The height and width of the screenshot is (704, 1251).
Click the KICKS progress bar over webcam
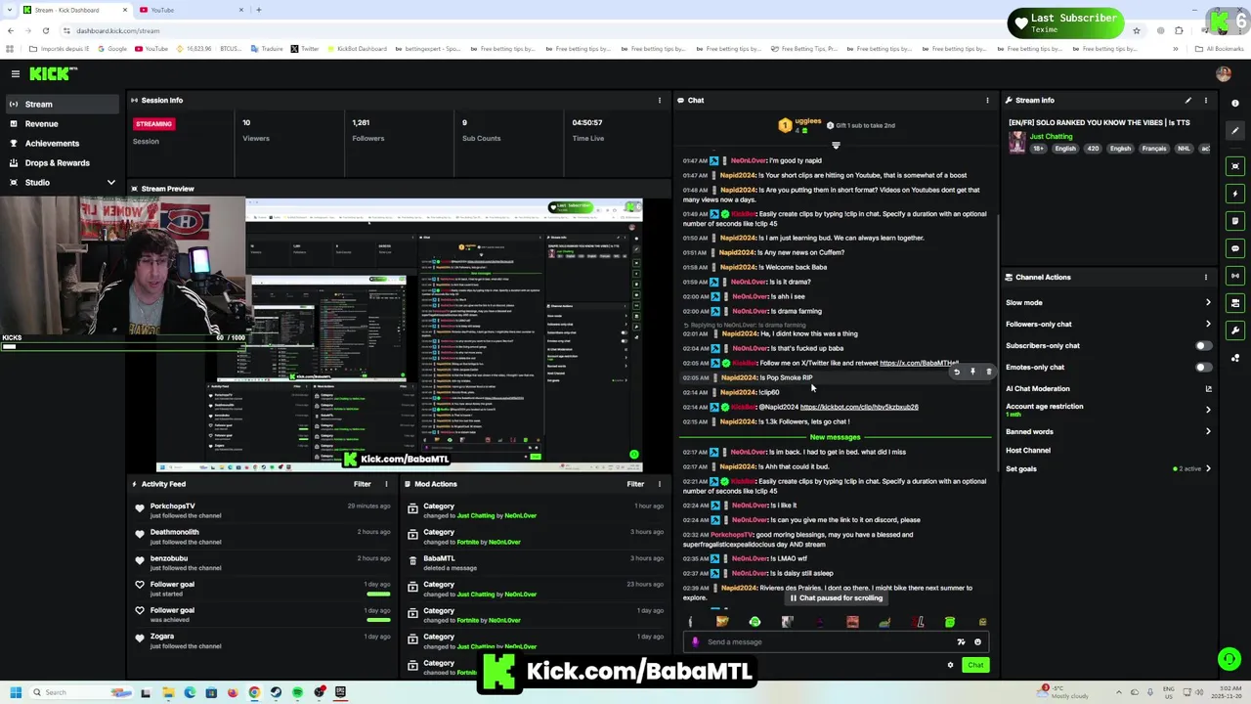coord(122,346)
